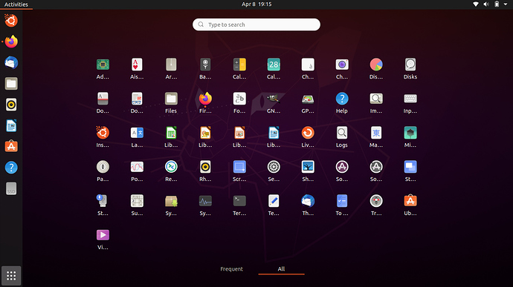
Task: Open the Logs viewer
Action: pos(342,133)
